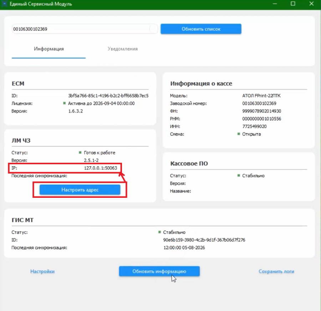Click the ГИС МТ section heading

click(22, 220)
